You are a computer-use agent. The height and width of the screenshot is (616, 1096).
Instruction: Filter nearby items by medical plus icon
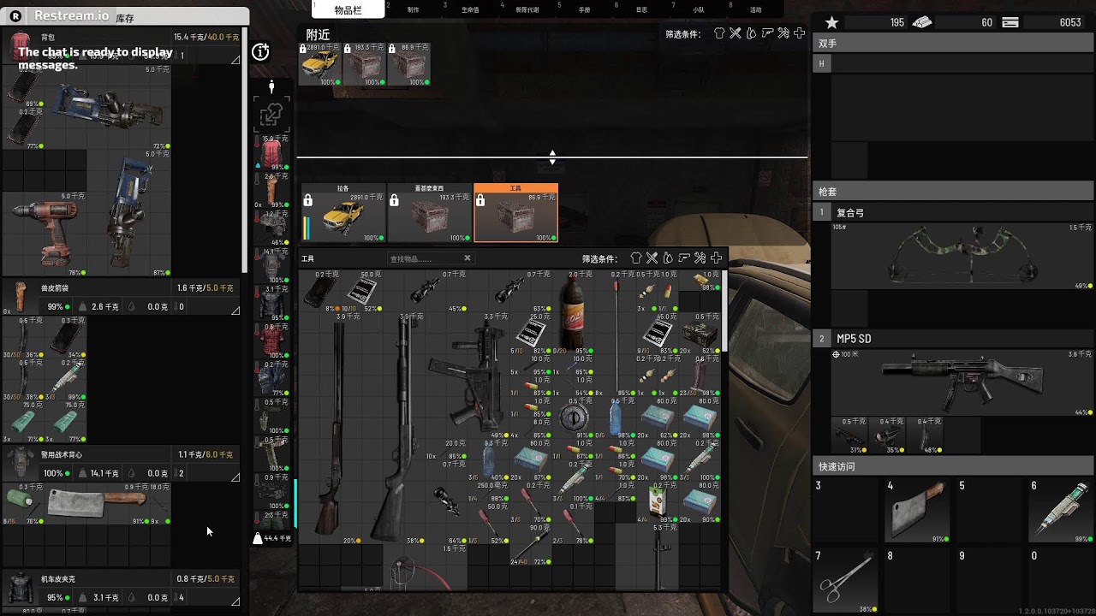click(799, 33)
